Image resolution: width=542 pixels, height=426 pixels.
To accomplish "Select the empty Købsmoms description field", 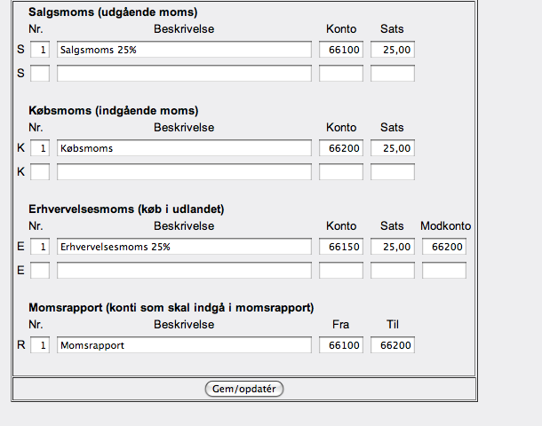I will click(184, 171).
